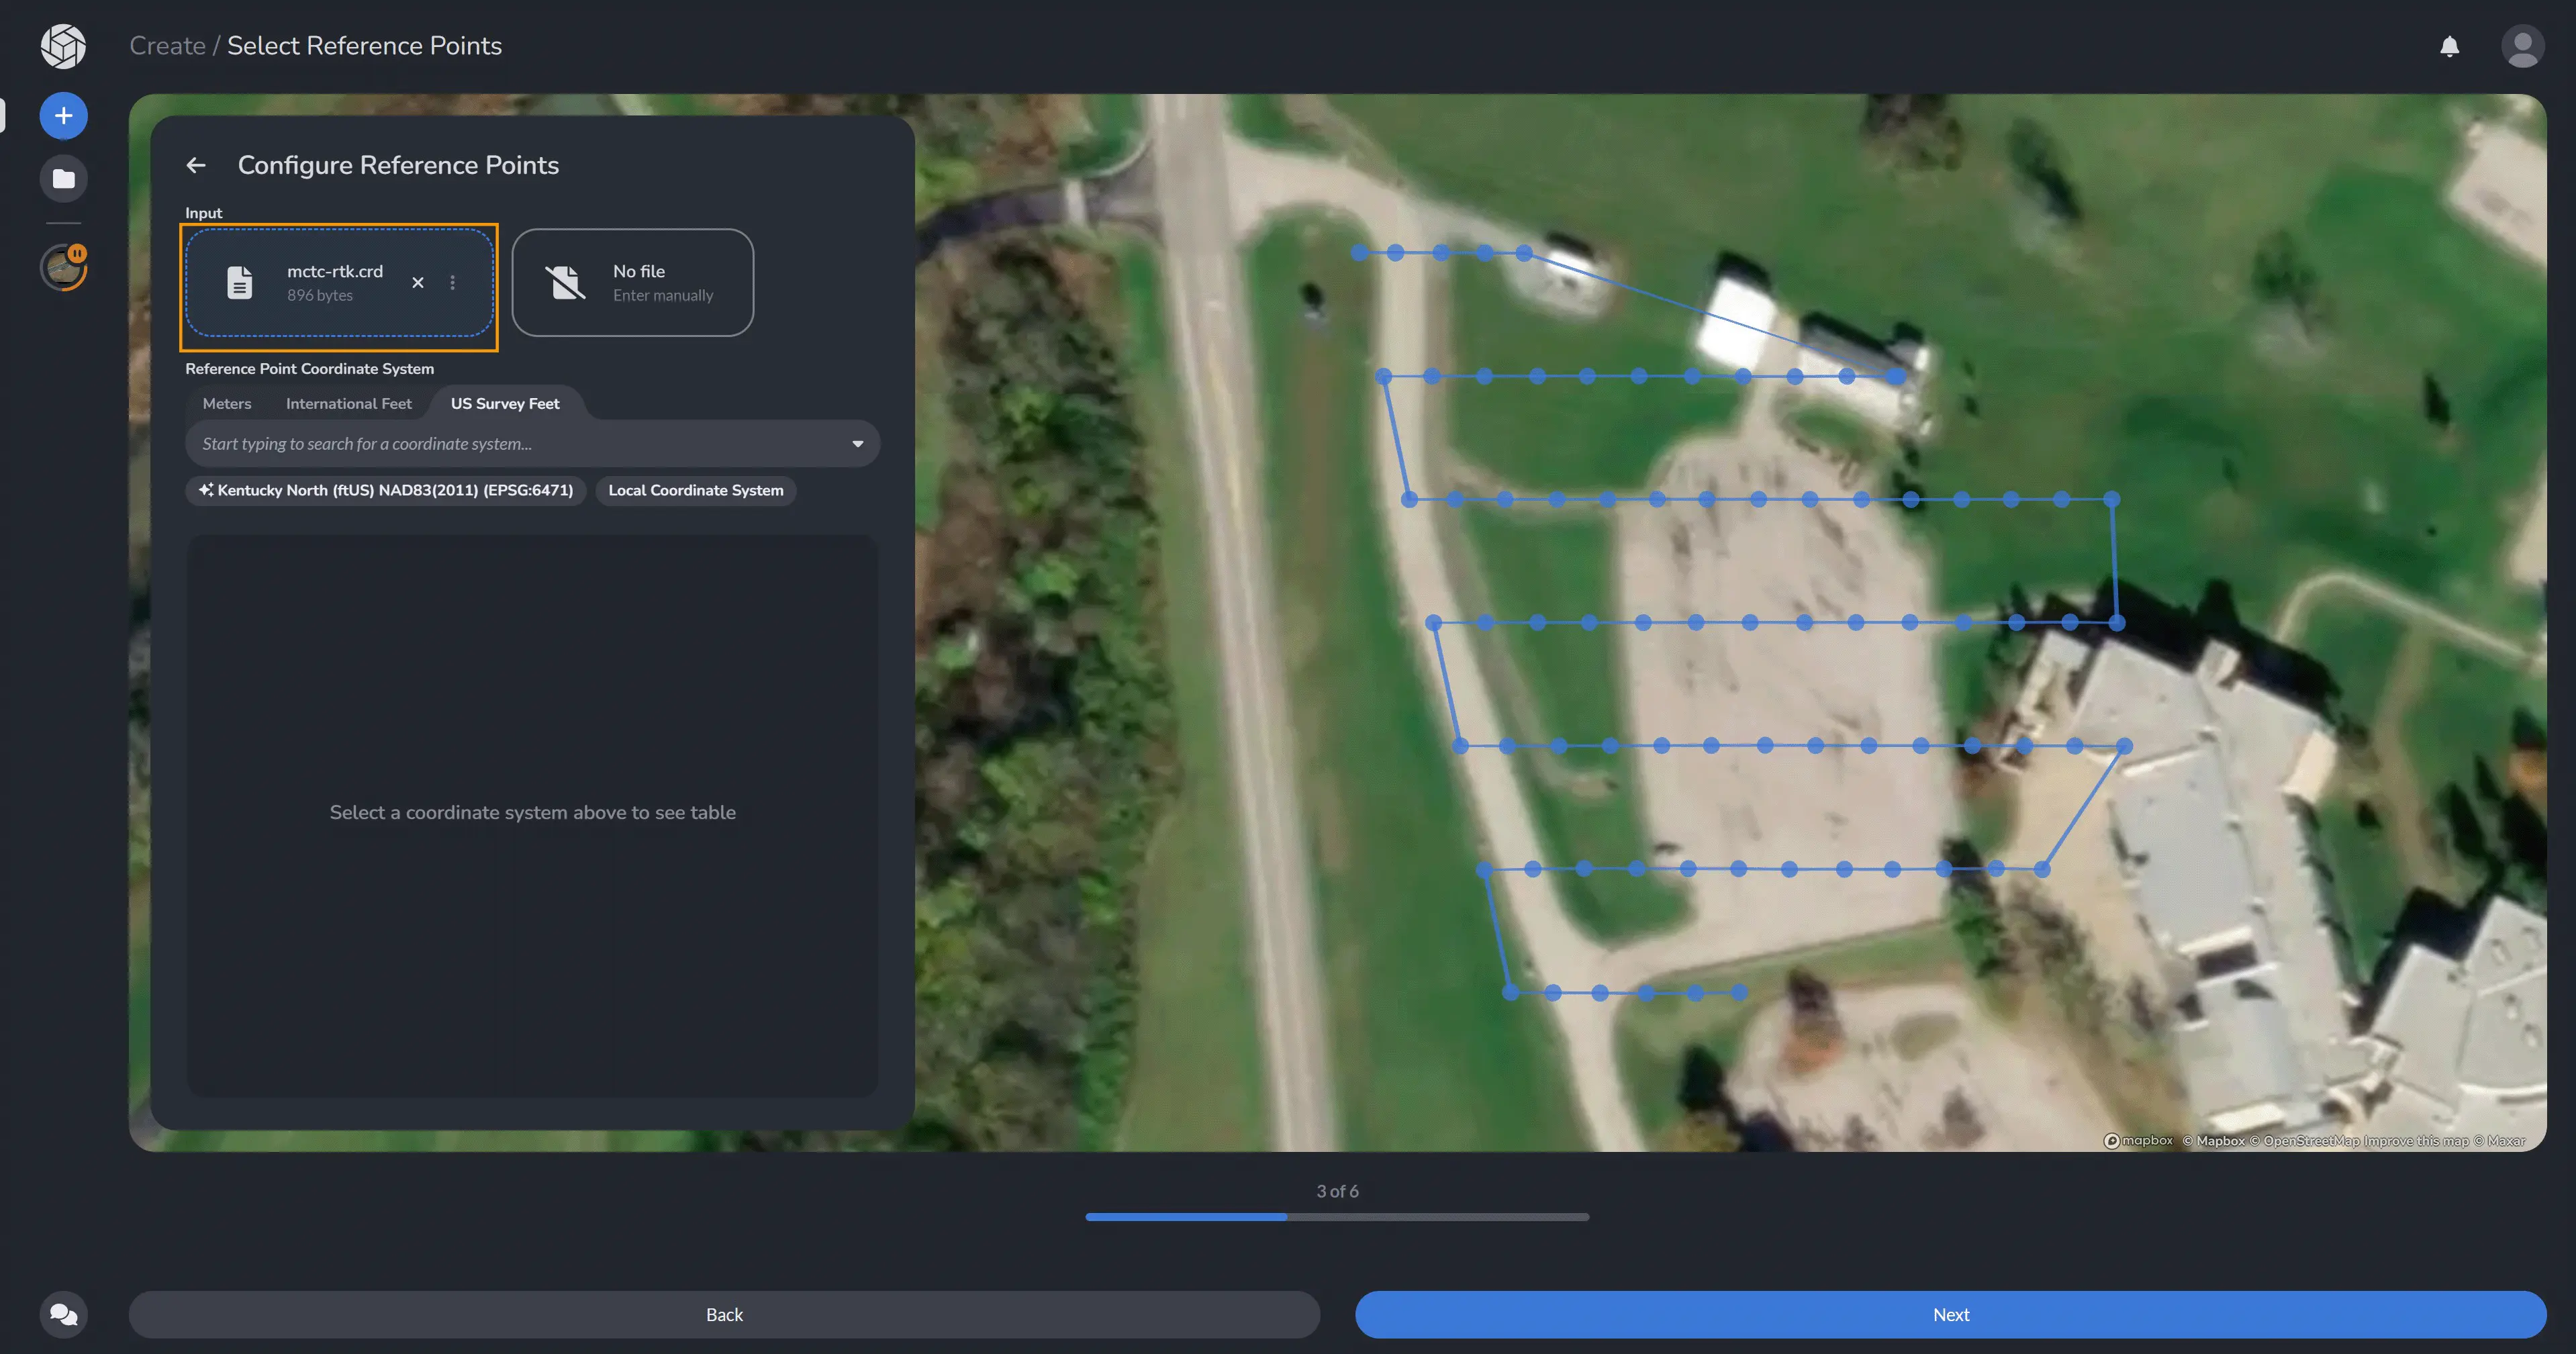2576x1354 pixels.
Task: Click the blue plus button to create new
Action: 63,115
